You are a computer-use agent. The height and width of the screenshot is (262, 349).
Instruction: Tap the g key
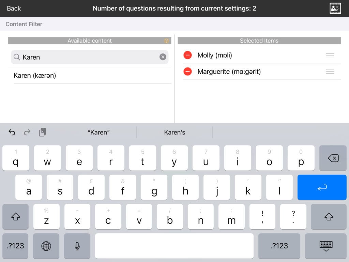(x=154, y=187)
